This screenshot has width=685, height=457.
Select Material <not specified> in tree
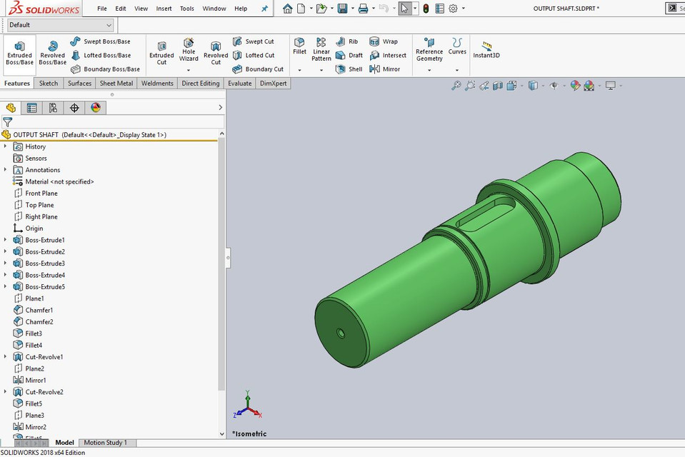point(59,181)
